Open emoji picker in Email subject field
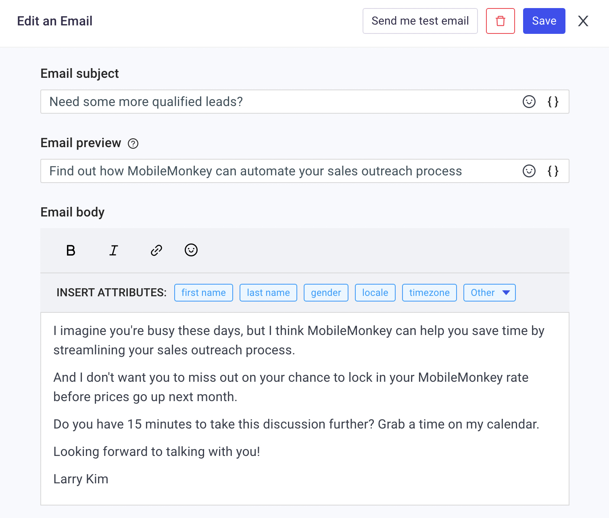Screen dimensions: 609x518 529,102
